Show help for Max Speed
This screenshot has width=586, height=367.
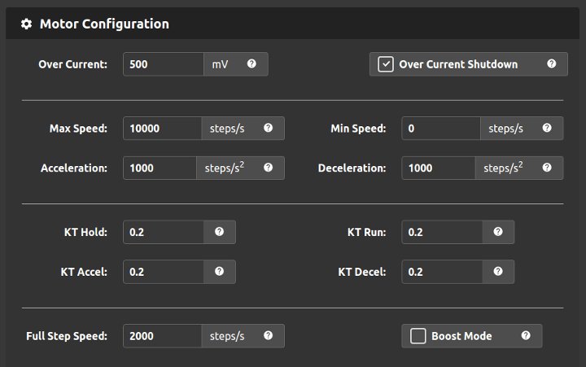click(268, 128)
